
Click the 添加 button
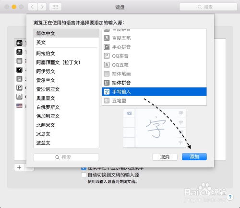pyautogui.click(x=194, y=157)
